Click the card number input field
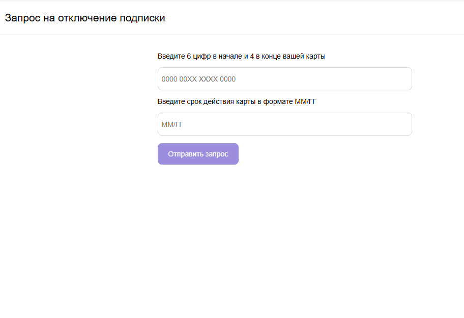 284,79
